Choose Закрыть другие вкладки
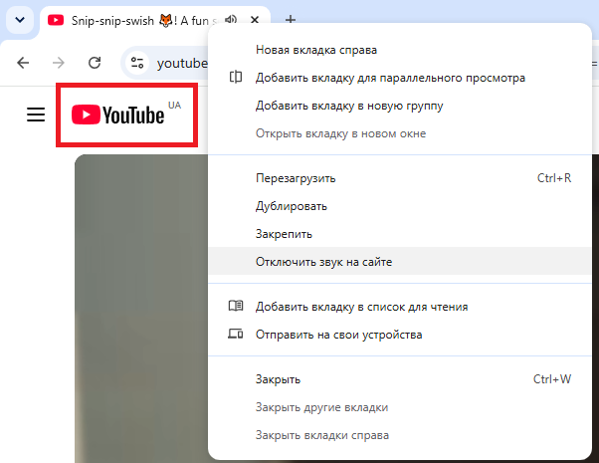Image resolution: width=599 pixels, height=463 pixels. click(x=400, y=407)
